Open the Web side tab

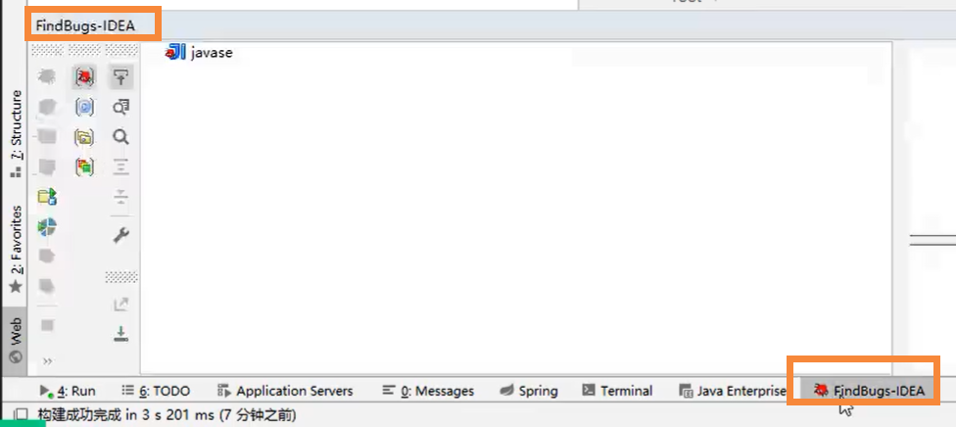[17, 339]
